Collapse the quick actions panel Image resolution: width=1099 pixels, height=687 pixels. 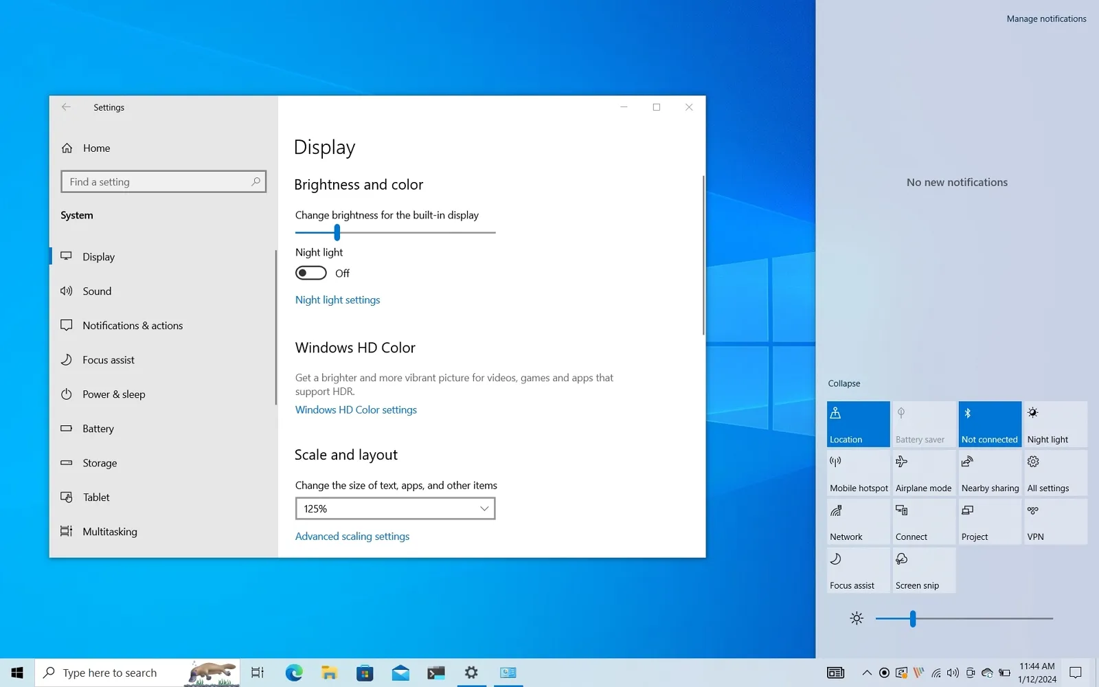(843, 383)
